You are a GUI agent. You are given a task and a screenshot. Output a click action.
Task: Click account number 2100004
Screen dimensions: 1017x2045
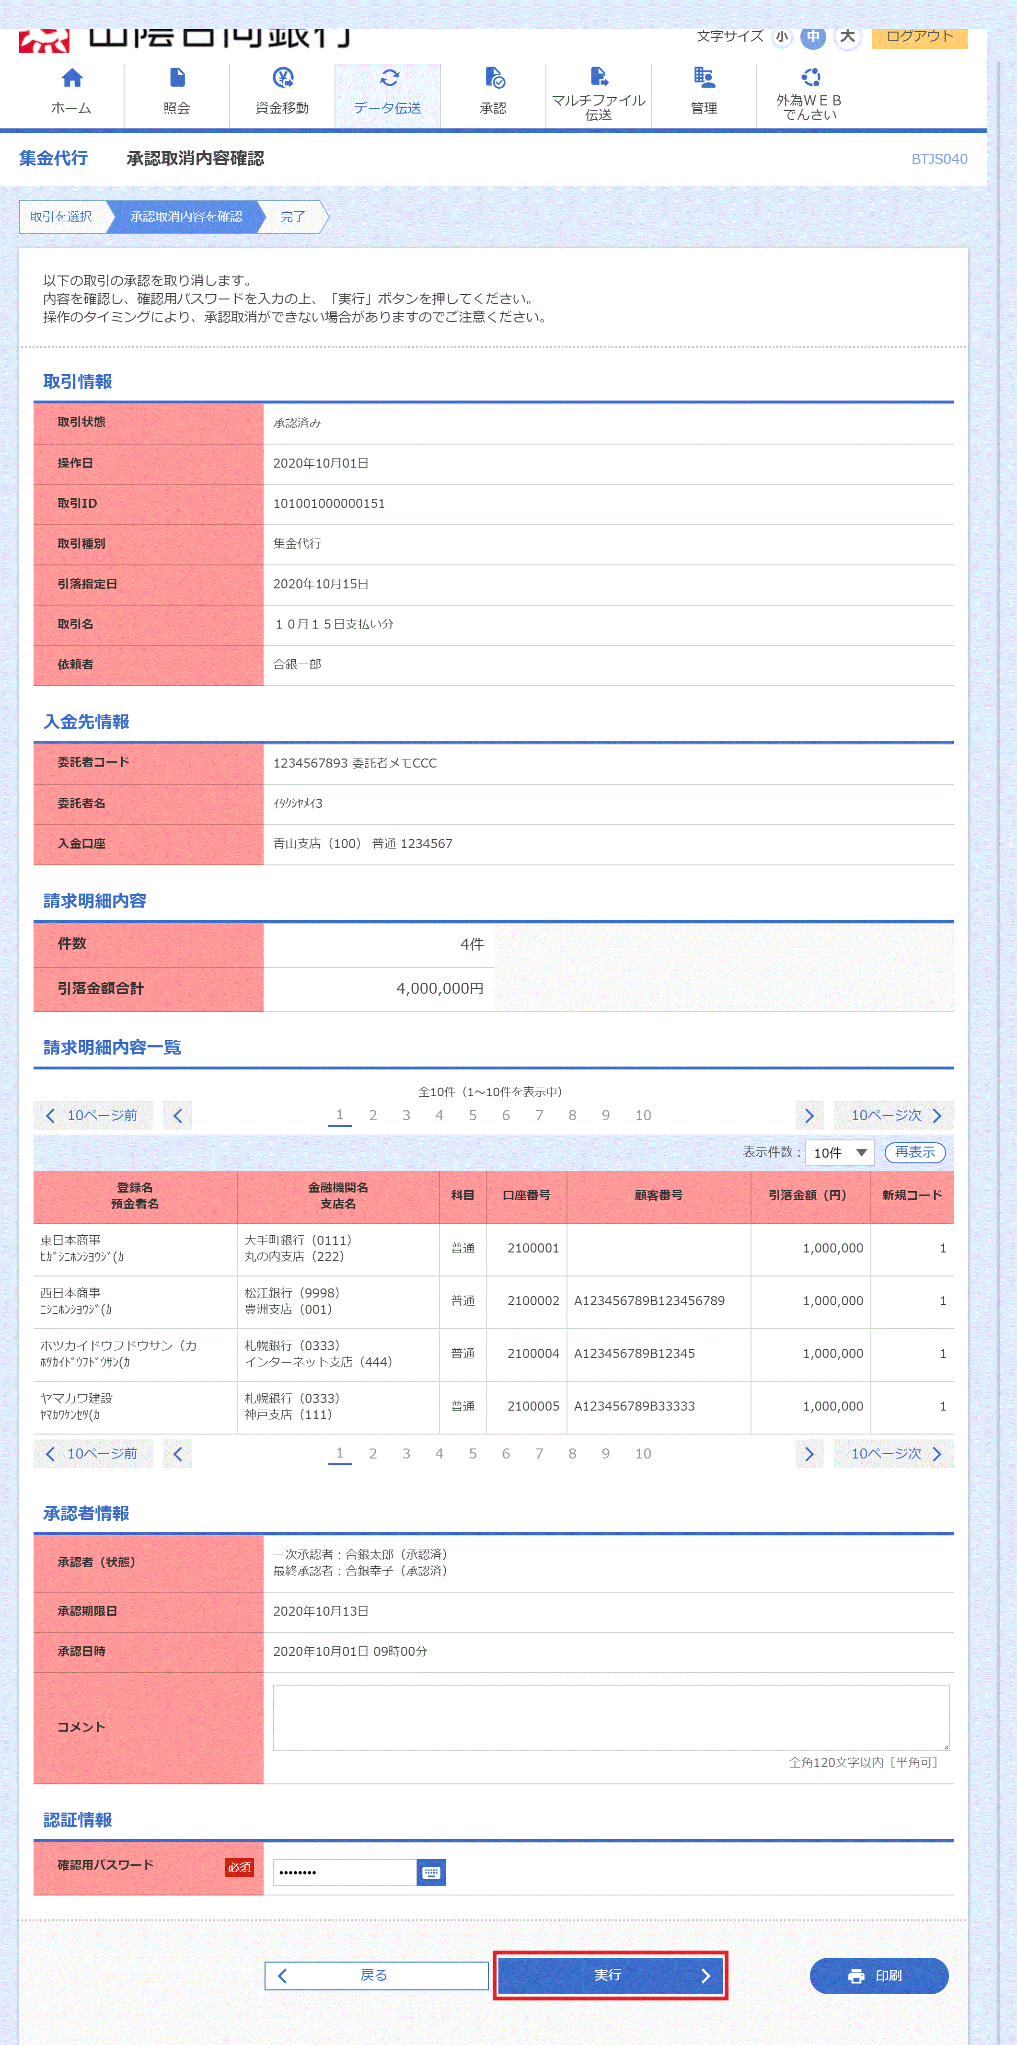click(x=533, y=1354)
